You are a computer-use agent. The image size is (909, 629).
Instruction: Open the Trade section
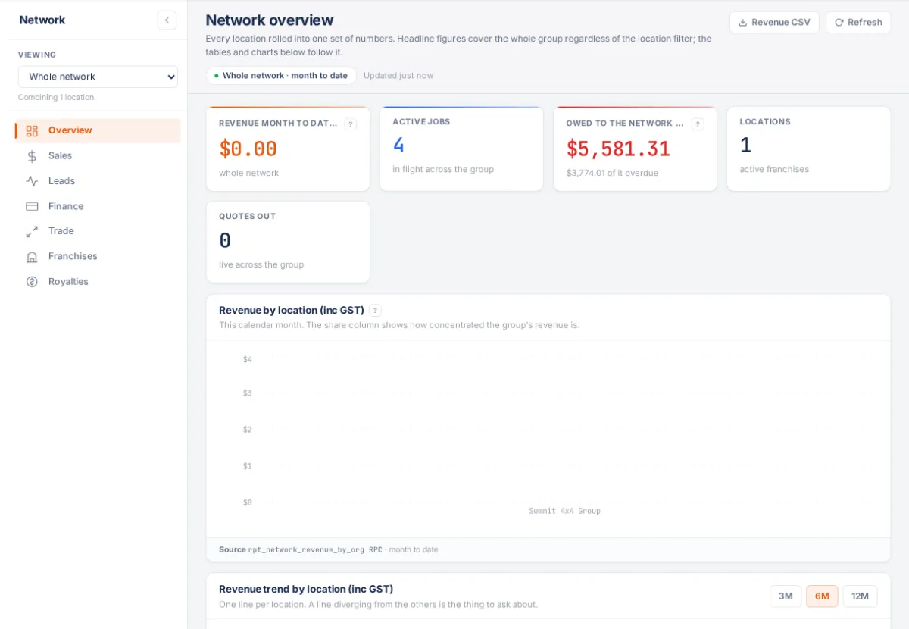(98, 231)
